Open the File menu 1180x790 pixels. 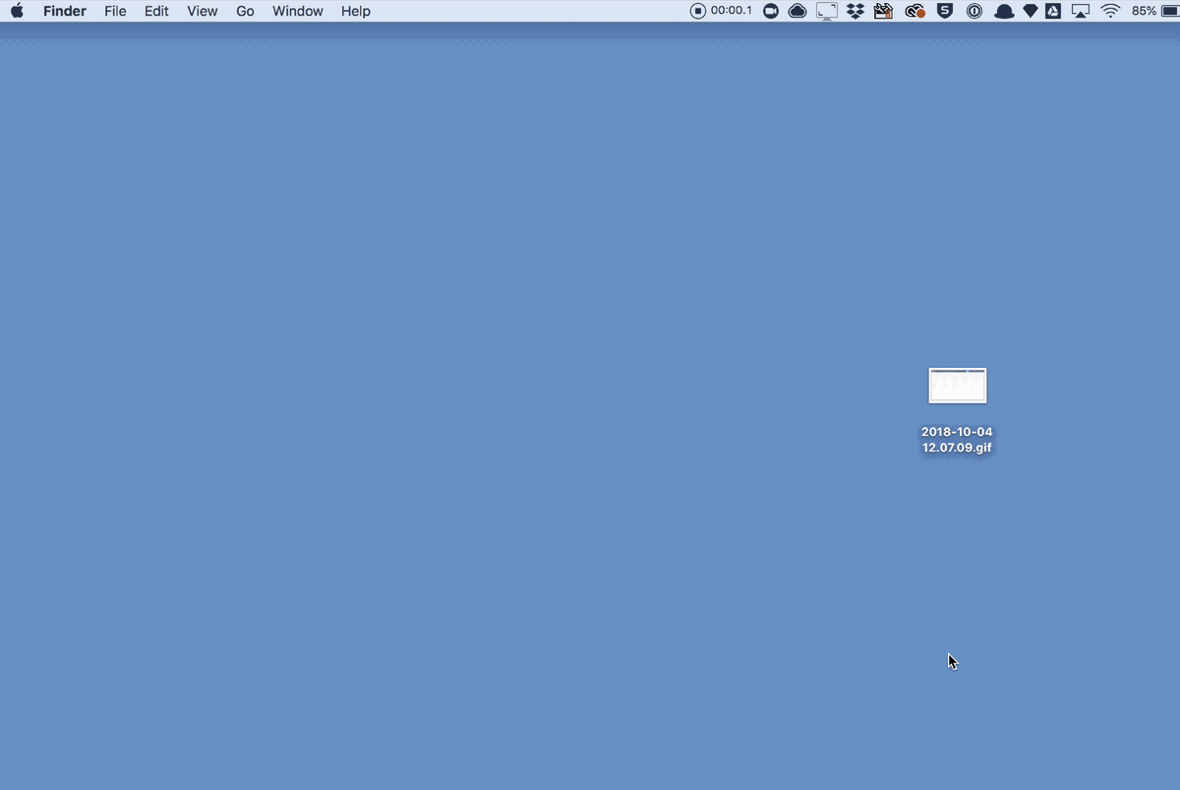click(x=115, y=11)
